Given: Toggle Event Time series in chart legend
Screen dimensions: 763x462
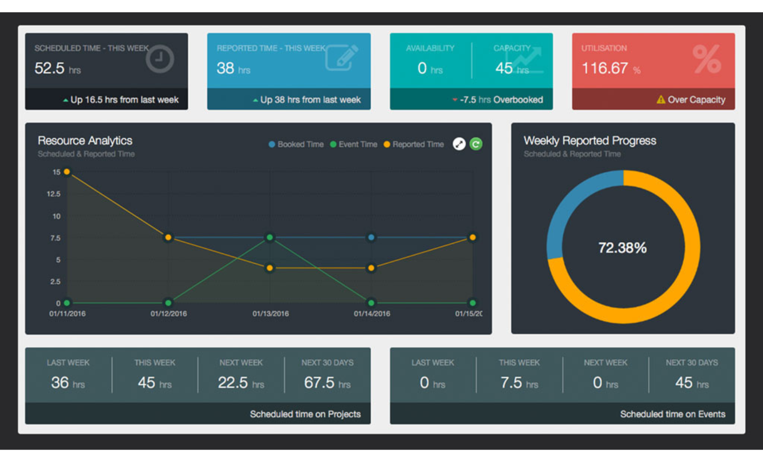Looking at the screenshot, I should click(354, 144).
